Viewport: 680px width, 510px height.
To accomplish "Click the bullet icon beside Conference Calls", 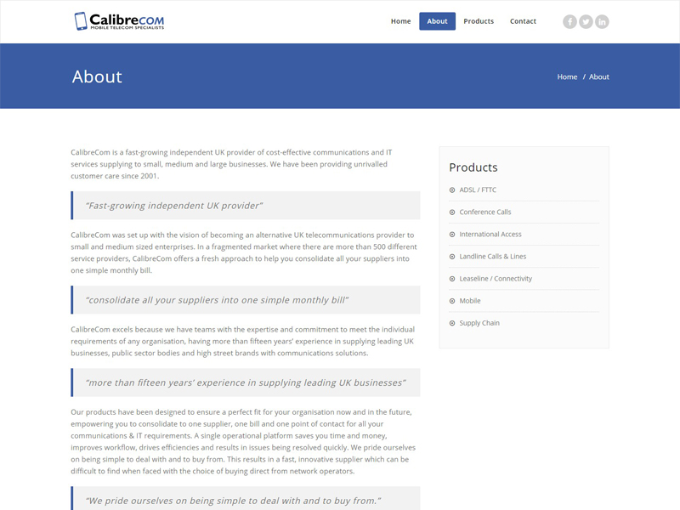I will (x=452, y=212).
